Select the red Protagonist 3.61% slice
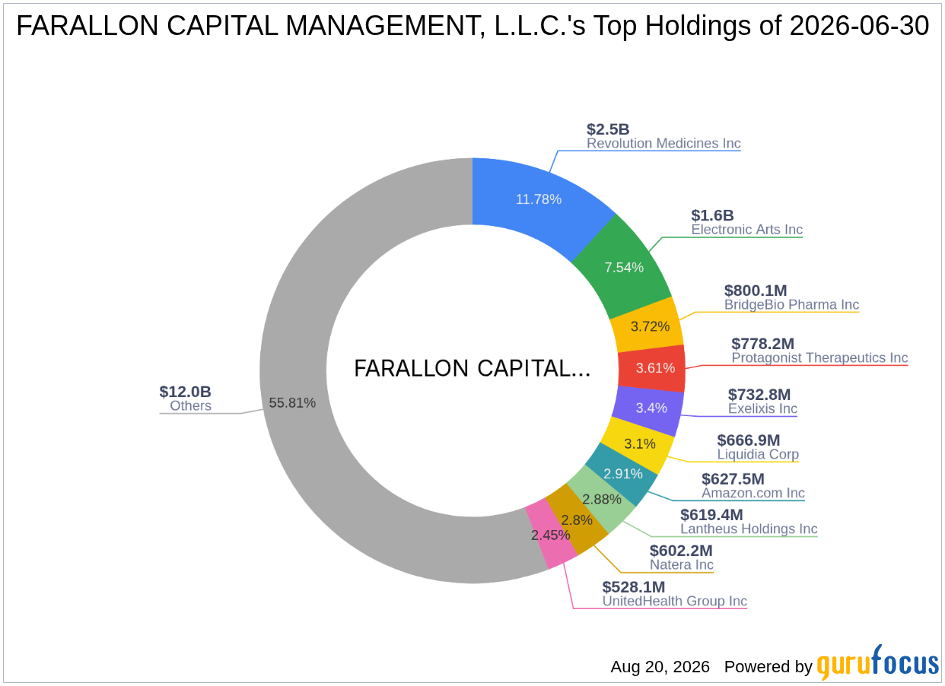This screenshot has height=686, width=945. point(655,368)
